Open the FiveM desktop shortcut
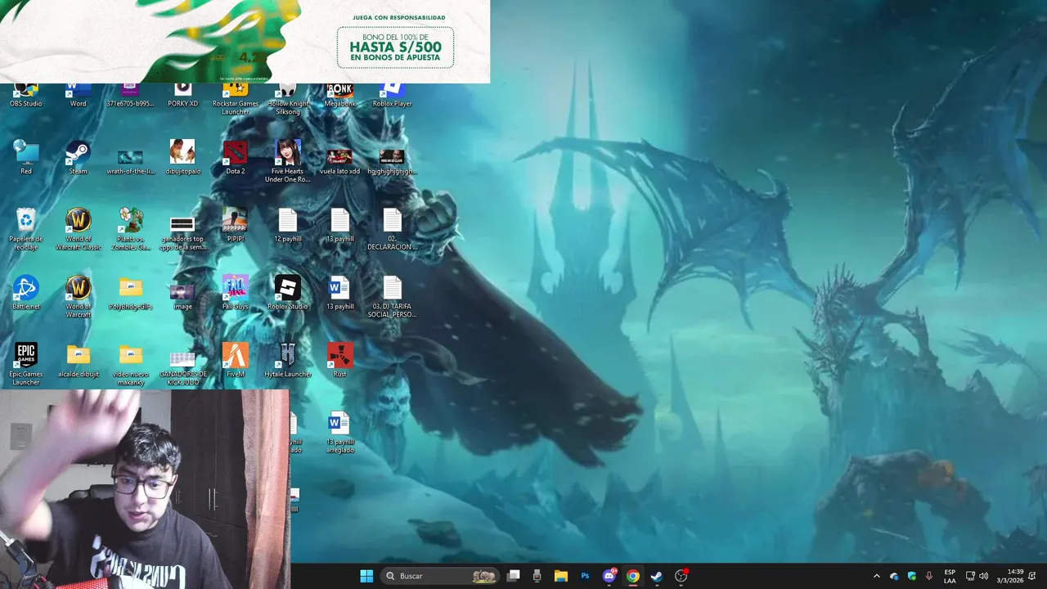This screenshot has width=1047, height=589. (x=235, y=361)
